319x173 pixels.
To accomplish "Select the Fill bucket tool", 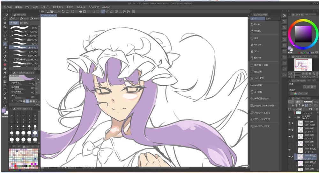I will coord(5,69).
